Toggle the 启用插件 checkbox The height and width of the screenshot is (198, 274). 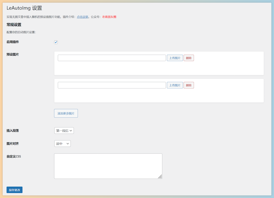point(56,42)
